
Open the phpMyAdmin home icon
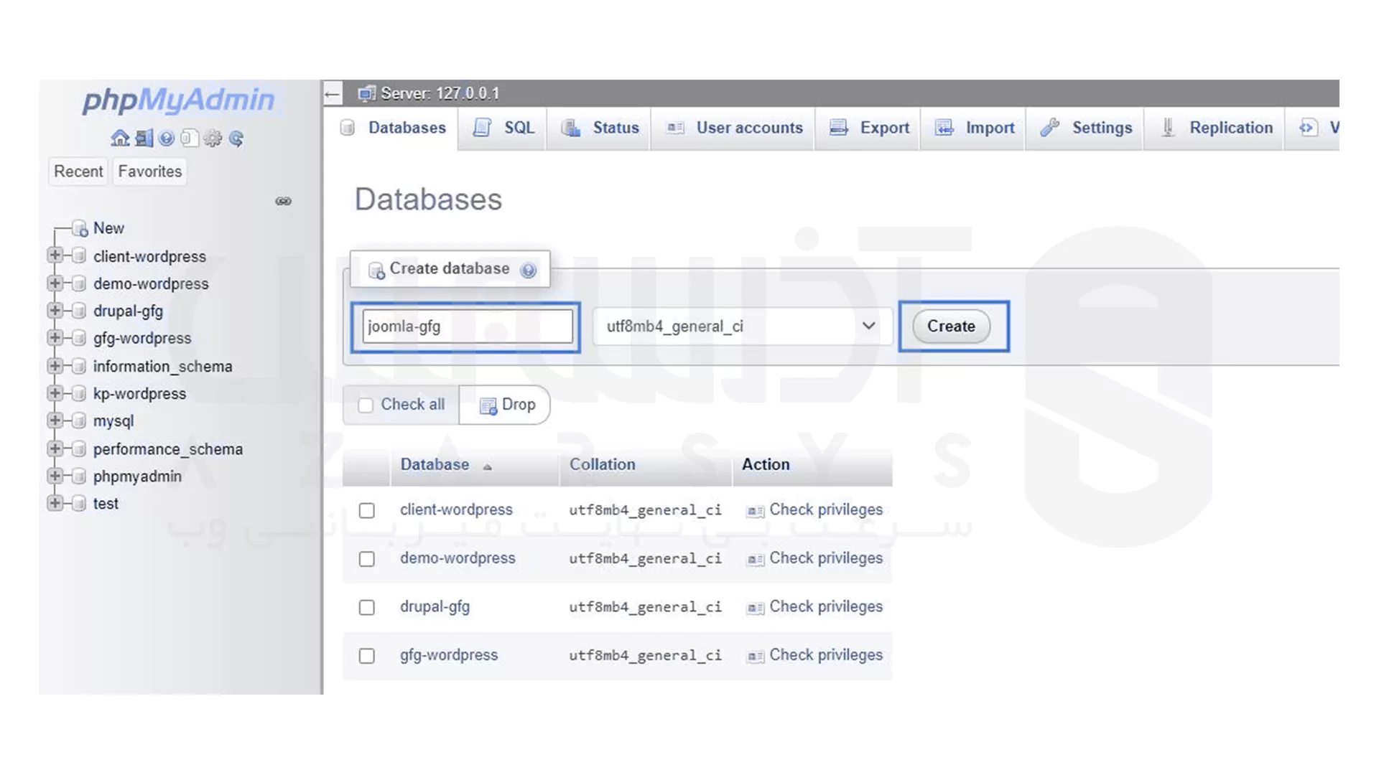[x=120, y=138]
